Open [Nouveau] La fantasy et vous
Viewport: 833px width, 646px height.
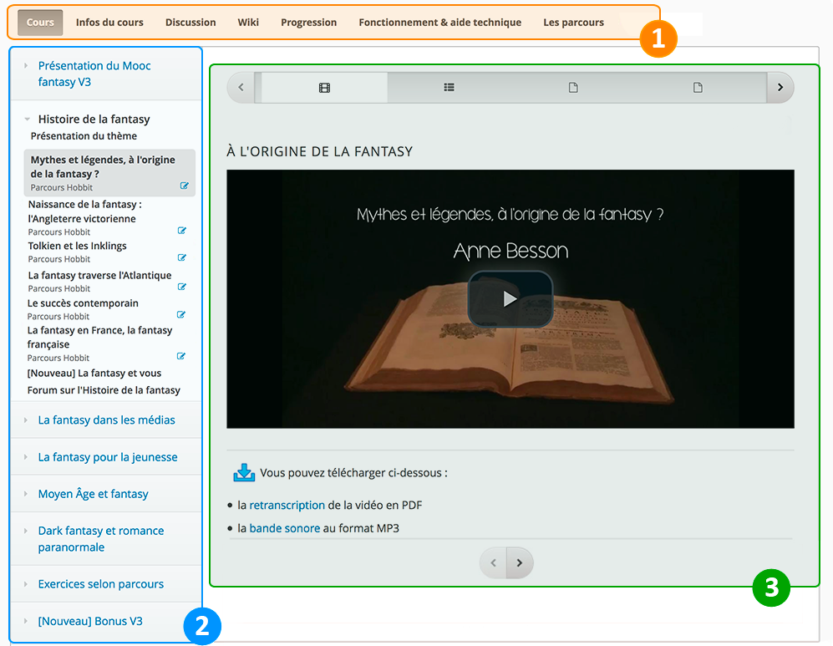point(94,373)
